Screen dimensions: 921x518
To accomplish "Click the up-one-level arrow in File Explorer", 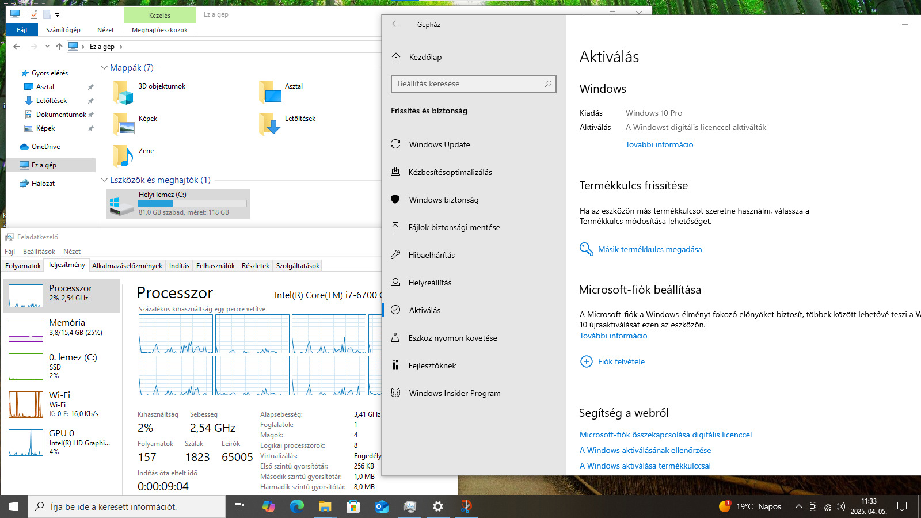I will click(x=59, y=47).
